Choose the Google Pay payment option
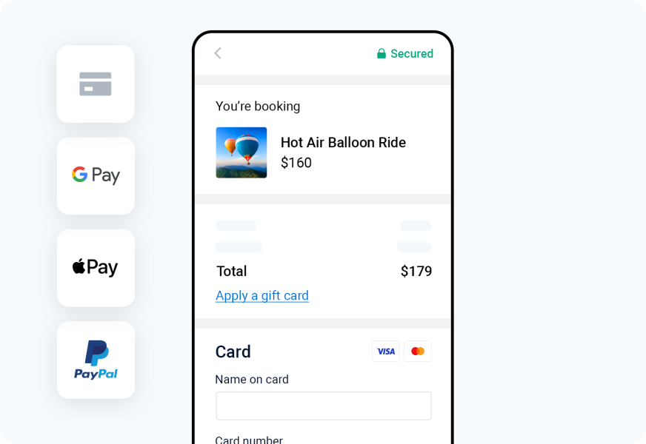 (96, 175)
